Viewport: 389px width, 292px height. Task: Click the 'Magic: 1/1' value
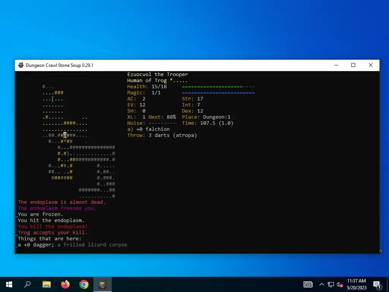(x=144, y=93)
